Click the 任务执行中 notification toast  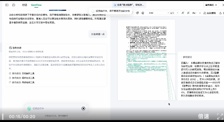[x=110, y=11]
